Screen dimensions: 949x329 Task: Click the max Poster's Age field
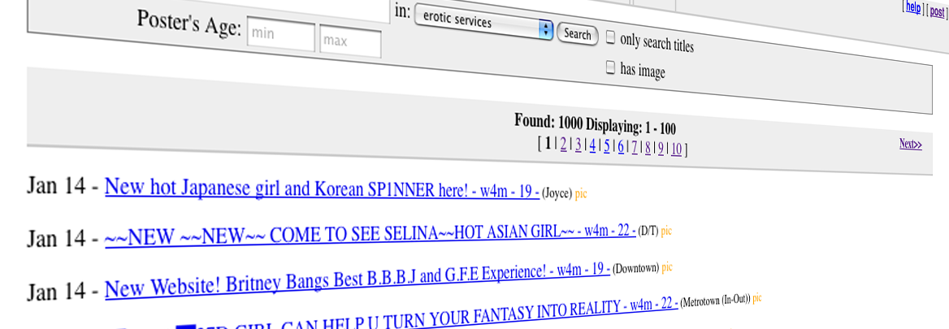pyautogui.click(x=349, y=41)
